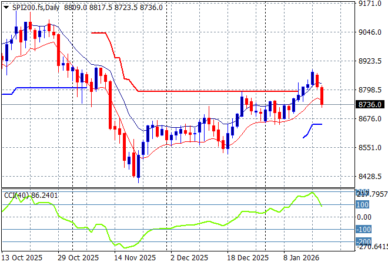
Task: Select the latest red candlestick
Action: 322,97
